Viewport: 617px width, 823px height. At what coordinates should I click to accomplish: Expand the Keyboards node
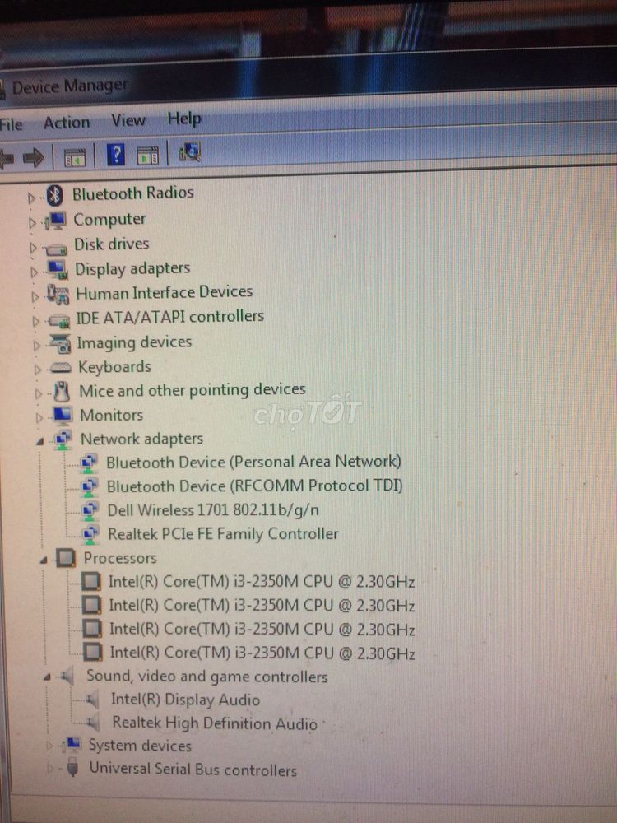pyautogui.click(x=38, y=370)
